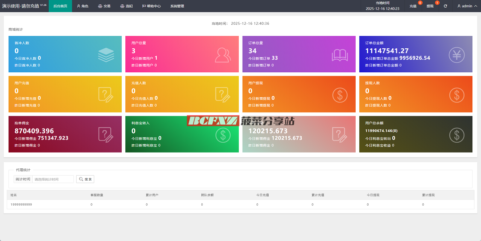Open the 帮助中心 menu

click(151, 6)
